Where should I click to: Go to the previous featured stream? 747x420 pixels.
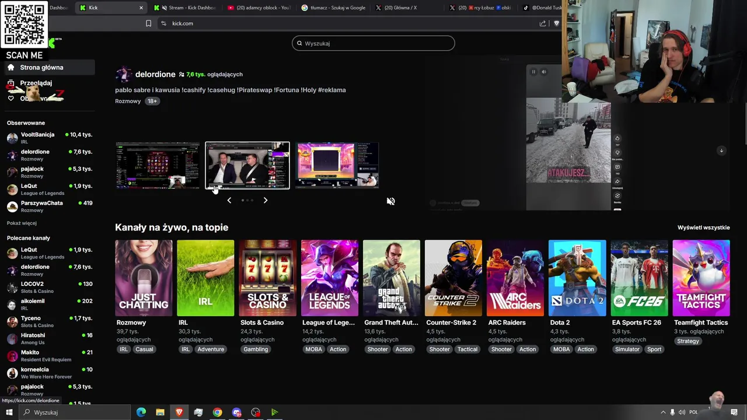(229, 200)
